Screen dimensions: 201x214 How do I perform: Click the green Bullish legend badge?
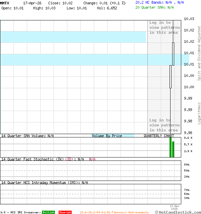48,212
